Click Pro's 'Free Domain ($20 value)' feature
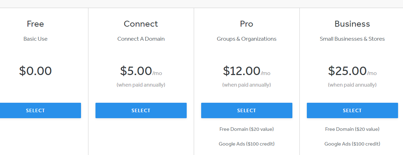 tap(247, 129)
